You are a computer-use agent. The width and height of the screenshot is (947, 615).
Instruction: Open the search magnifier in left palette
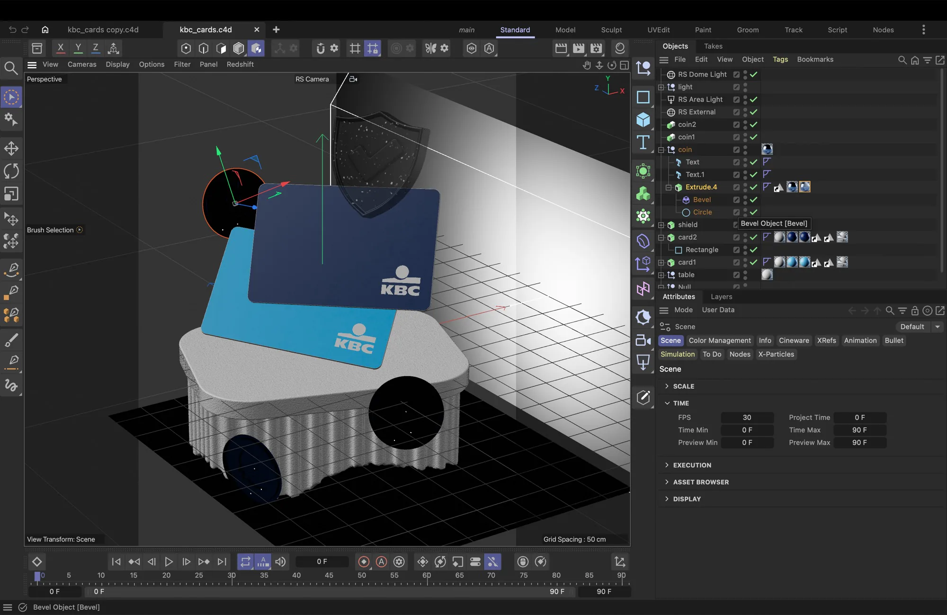click(10, 68)
